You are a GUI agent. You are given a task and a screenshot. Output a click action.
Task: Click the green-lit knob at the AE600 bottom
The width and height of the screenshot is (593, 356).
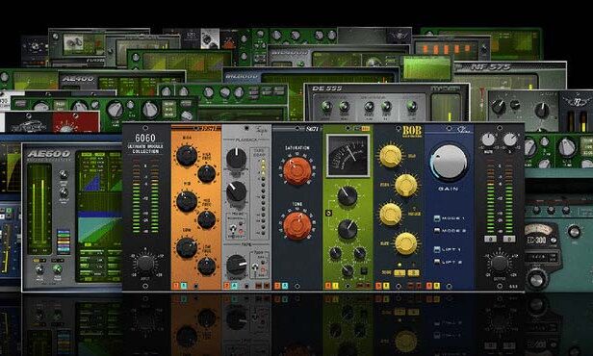click(57, 269)
